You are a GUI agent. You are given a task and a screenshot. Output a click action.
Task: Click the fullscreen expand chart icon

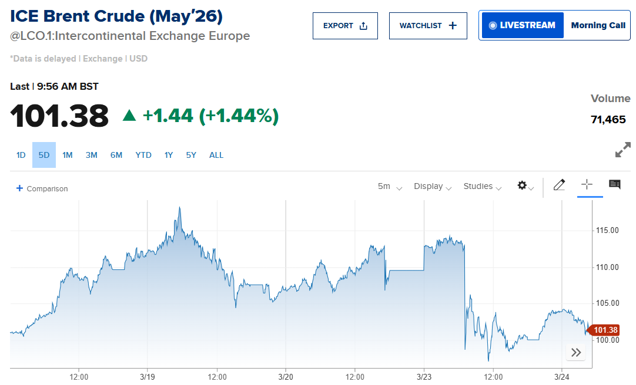pos(622,150)
